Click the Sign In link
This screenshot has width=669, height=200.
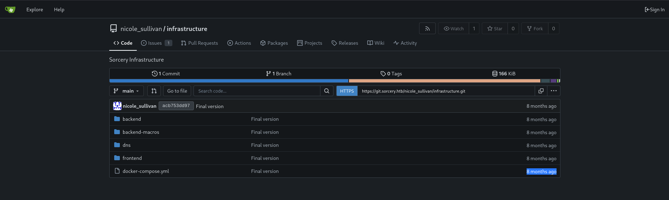(x=655, y=10)
